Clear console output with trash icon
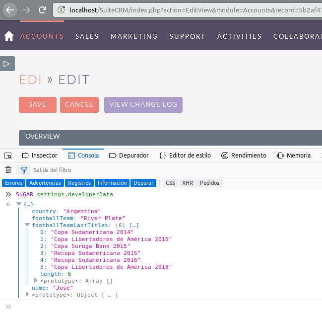 pyautogui.click(x=8, y=170)
